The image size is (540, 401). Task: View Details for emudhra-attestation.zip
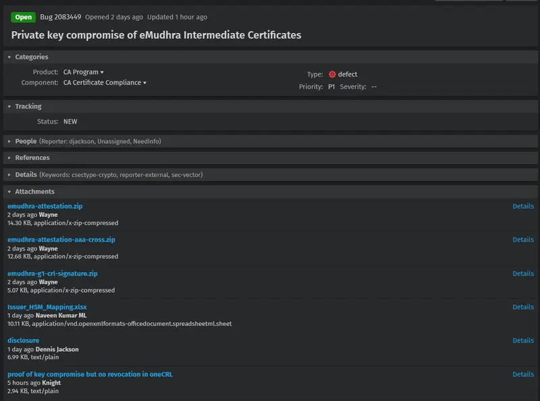coord(523,206)
